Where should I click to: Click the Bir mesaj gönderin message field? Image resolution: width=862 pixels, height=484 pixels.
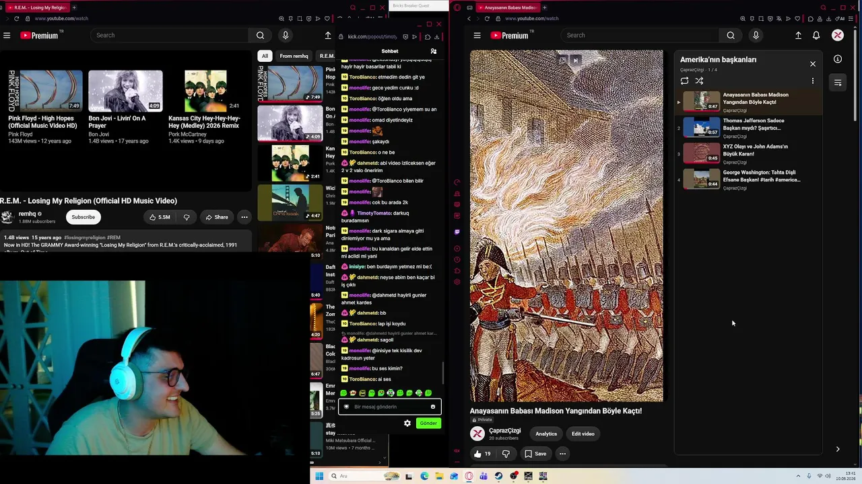[390, 407]
